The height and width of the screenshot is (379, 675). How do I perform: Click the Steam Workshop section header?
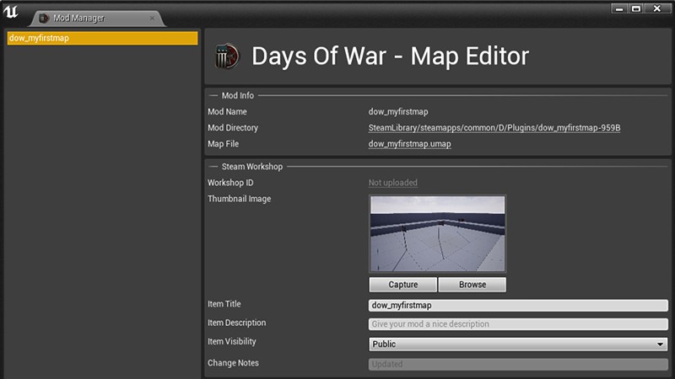251,166
